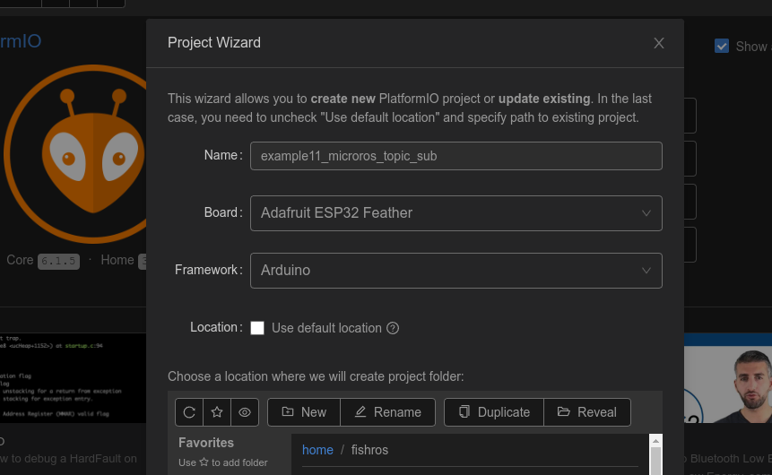Image resolution: width=772 pixels, height=475 pixels.
Task: Click the Duplicate button
Action: tap(494, 412)
